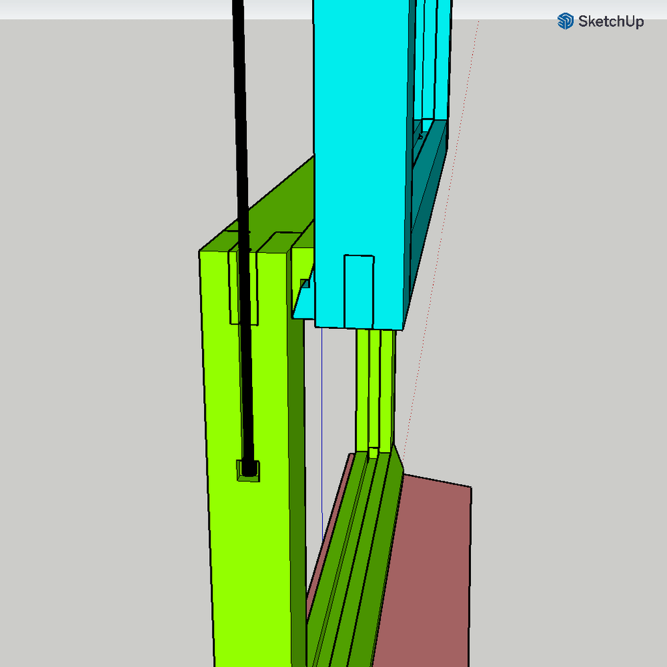Viewport: 667px width, 667px height.
Task: Click the SketchUp logo
Action: [600, 21]
